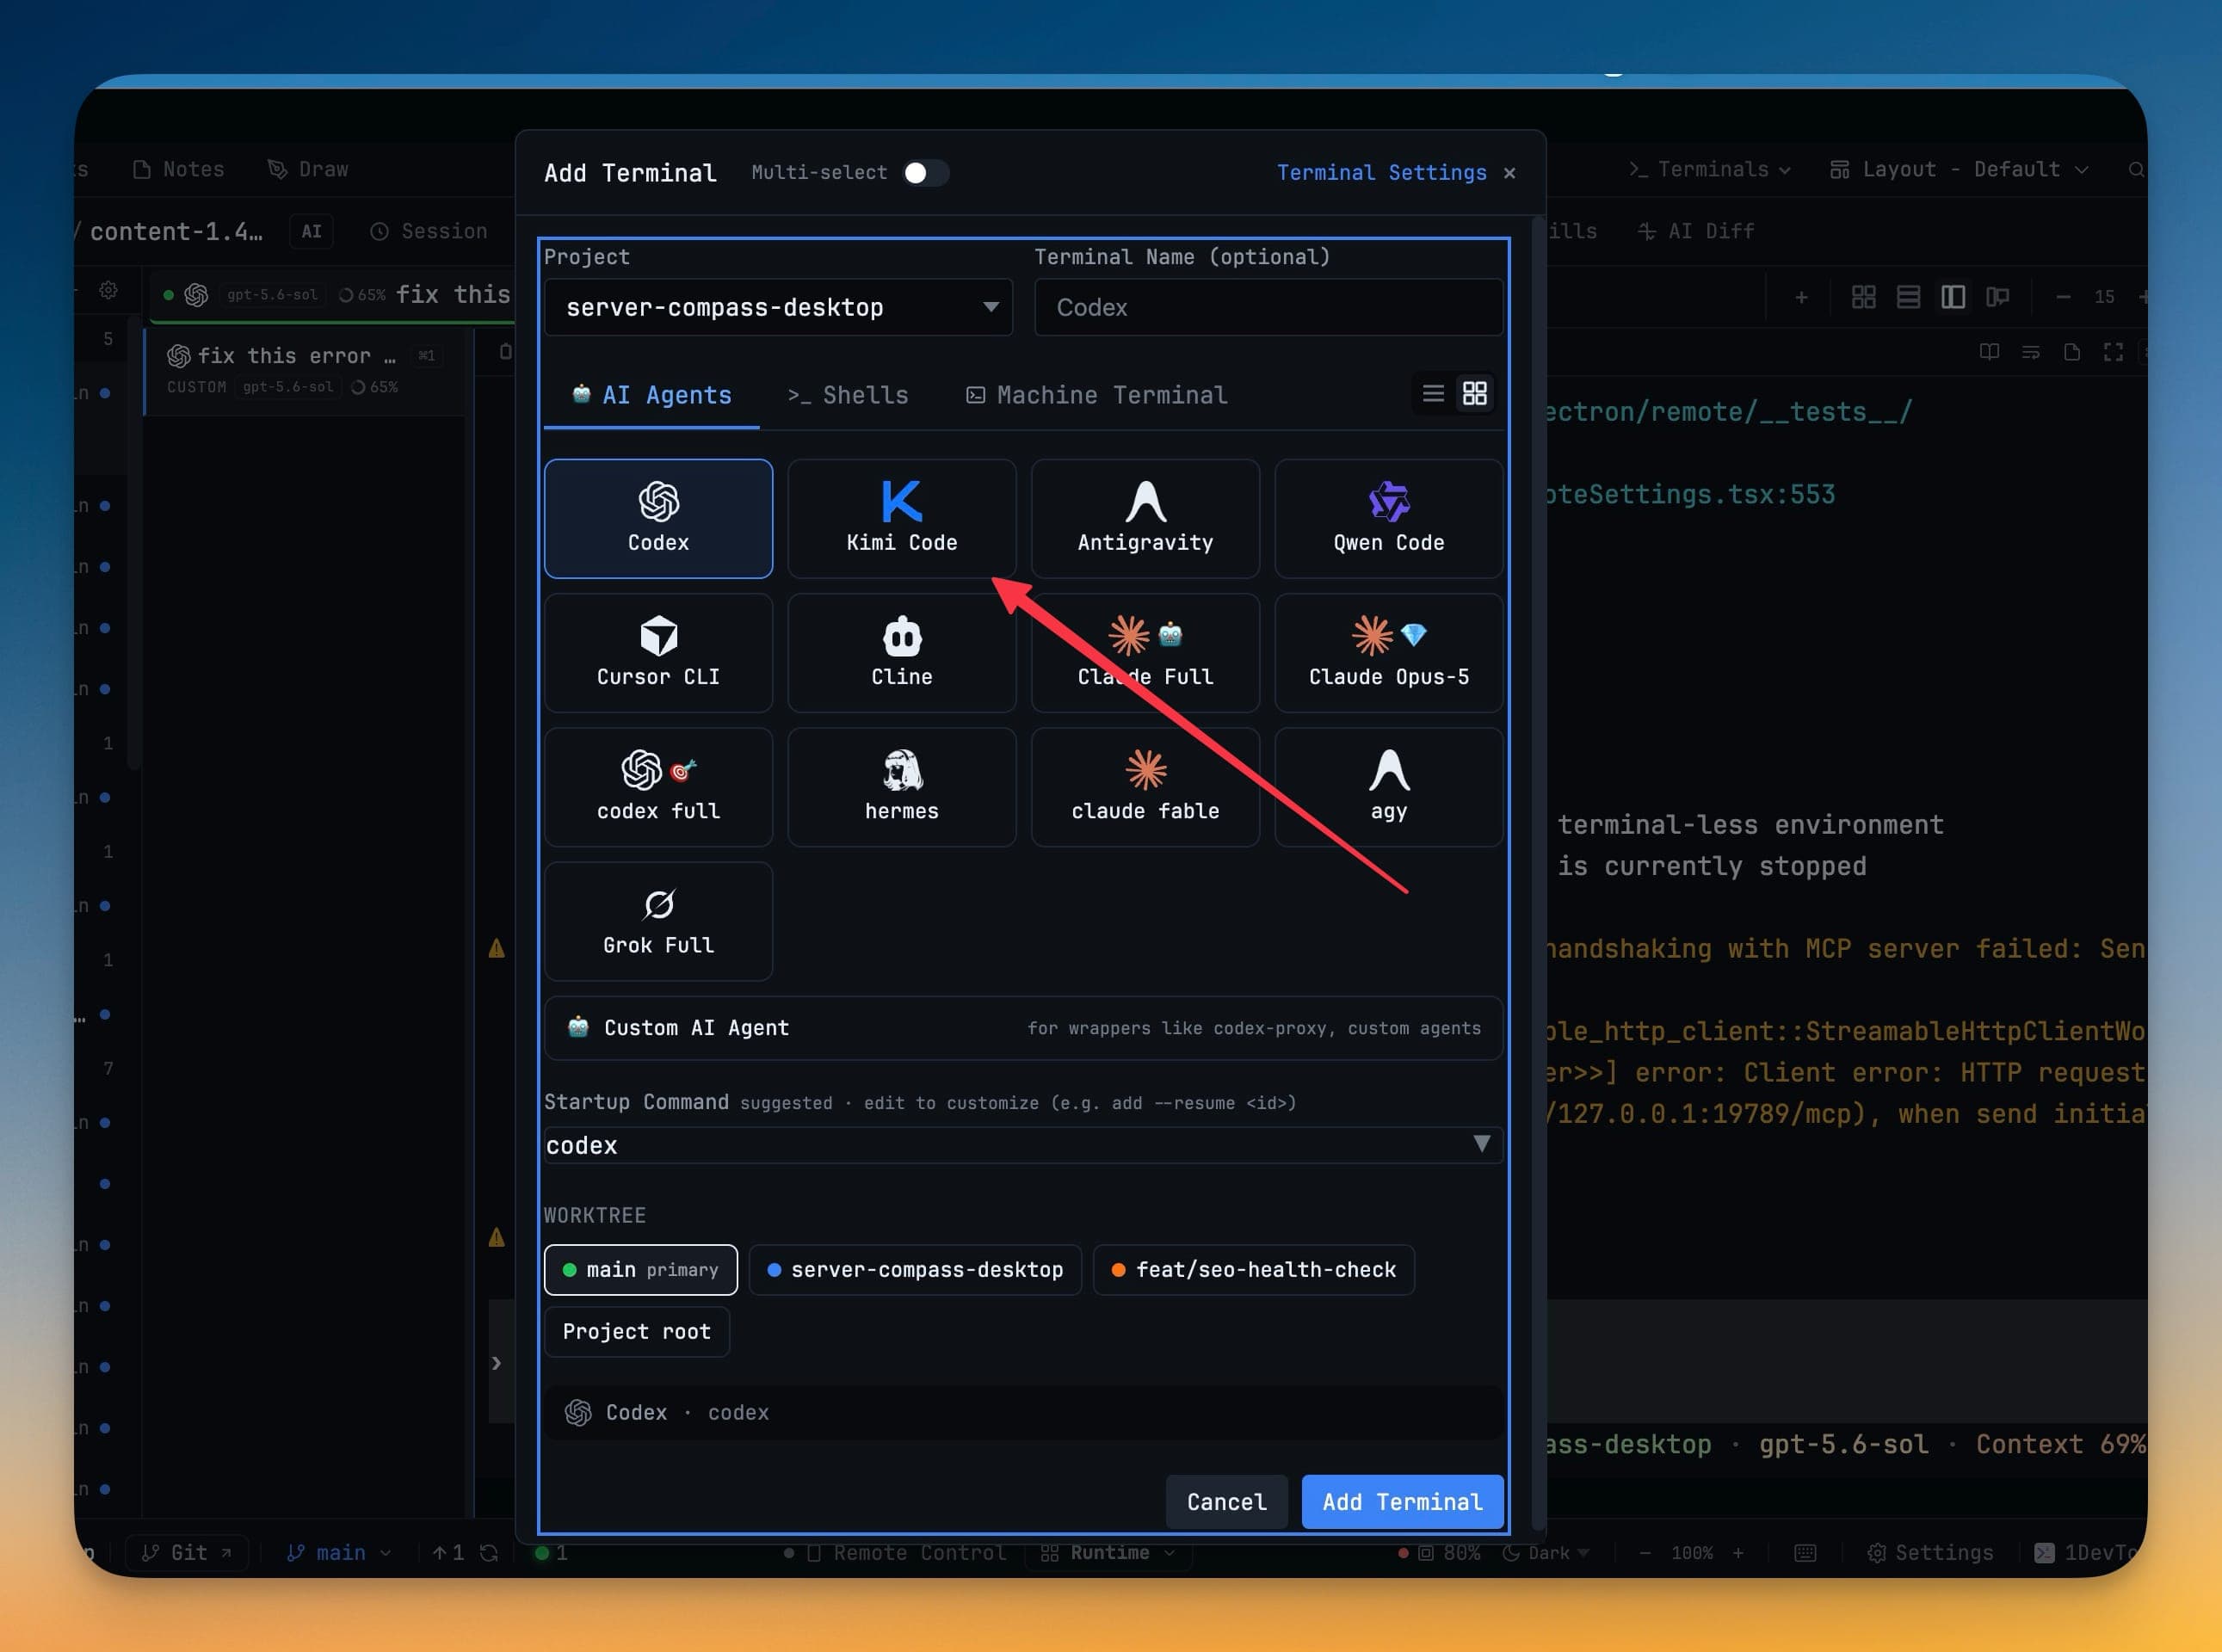Open the AI Diff tab
The image size is (2222, 1652).
click(1696, 231)
